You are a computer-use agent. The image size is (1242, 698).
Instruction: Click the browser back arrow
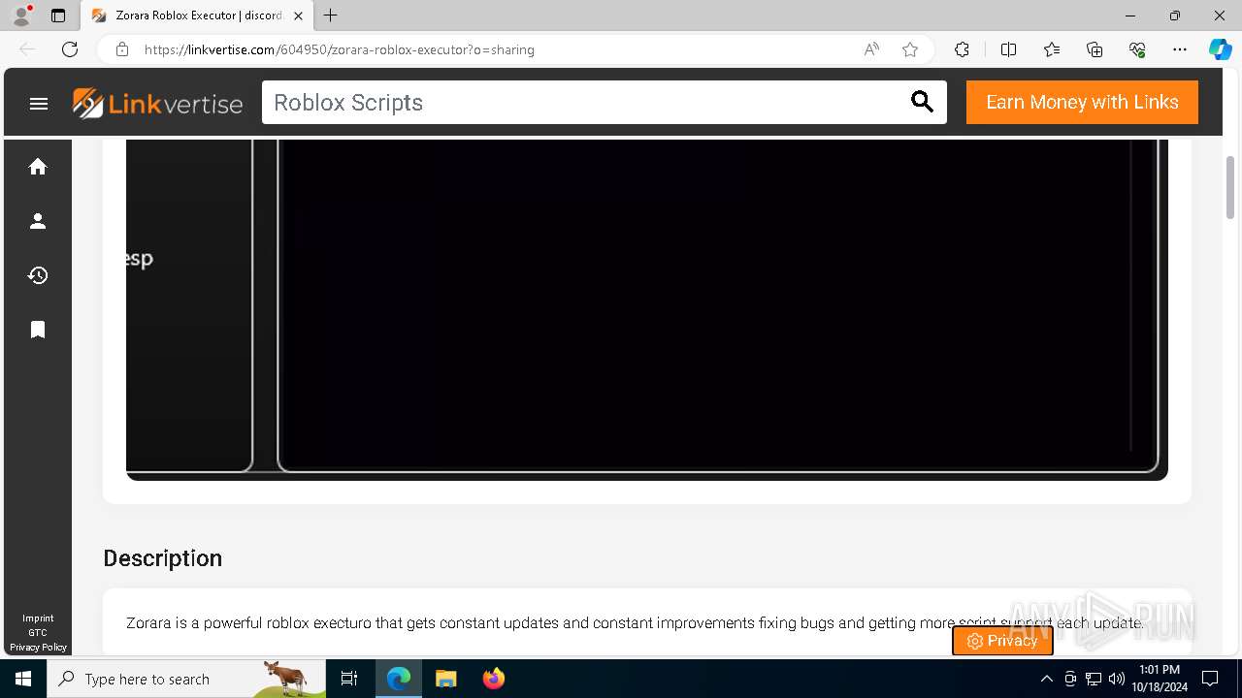pos(27,49)
